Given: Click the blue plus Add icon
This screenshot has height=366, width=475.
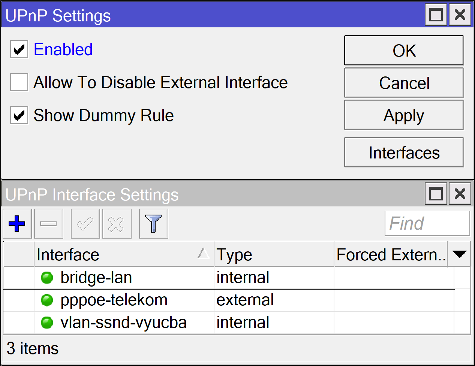Looking at the screenshot, I should [17, 224].
